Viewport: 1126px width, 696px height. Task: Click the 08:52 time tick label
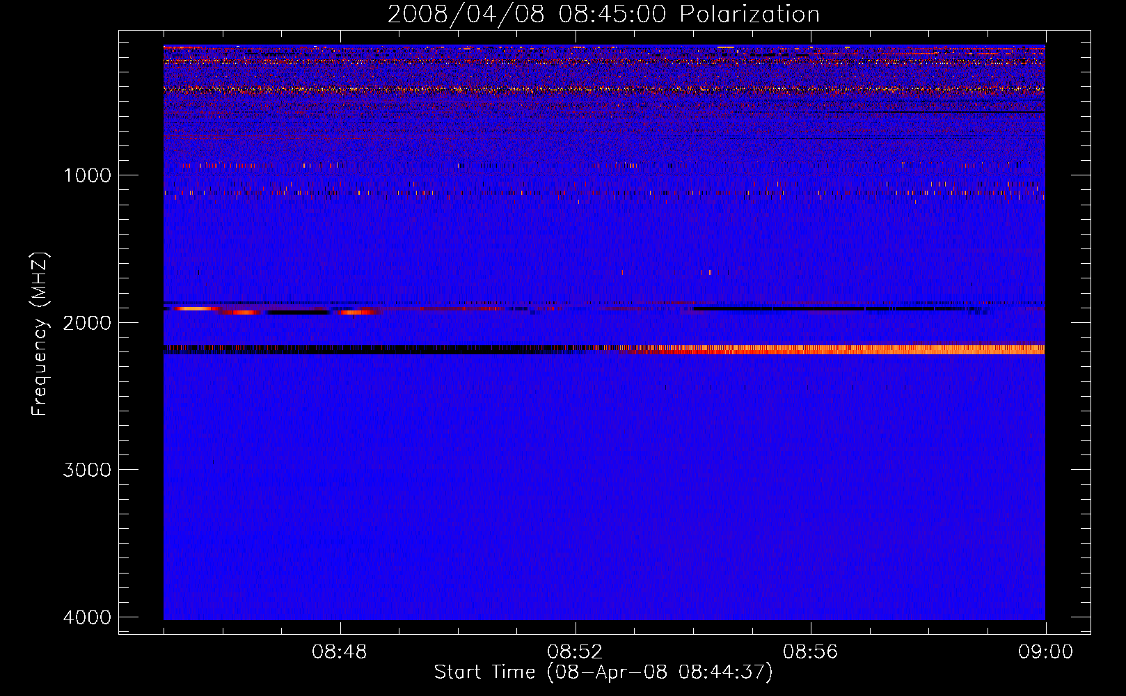pyautogui.click(x=575, y=652)
